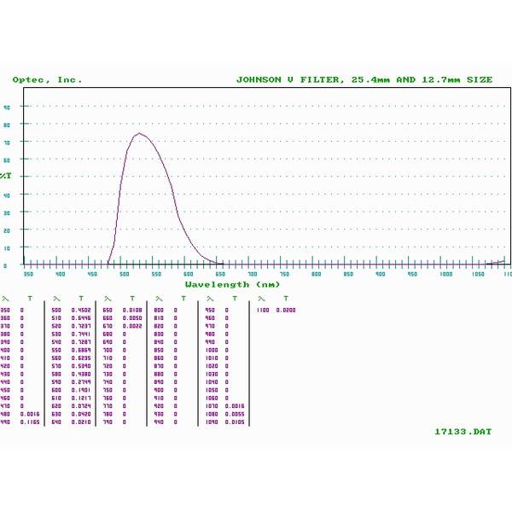Click table value 0.7441 for 530

point(81,334)
